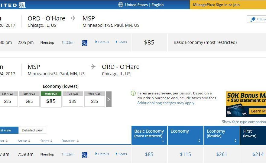Sort by the Duration column

(x=70, y=141)
